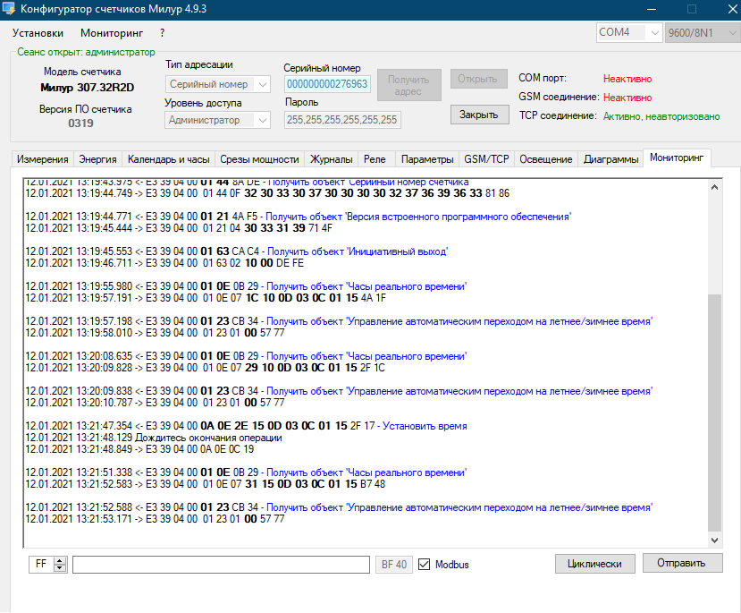Click the 'Дождитесь окончания операции' log line
Image resolution: width=741 pixels, height=613 pixels.
pyautogui.click(x=208, y=438)
